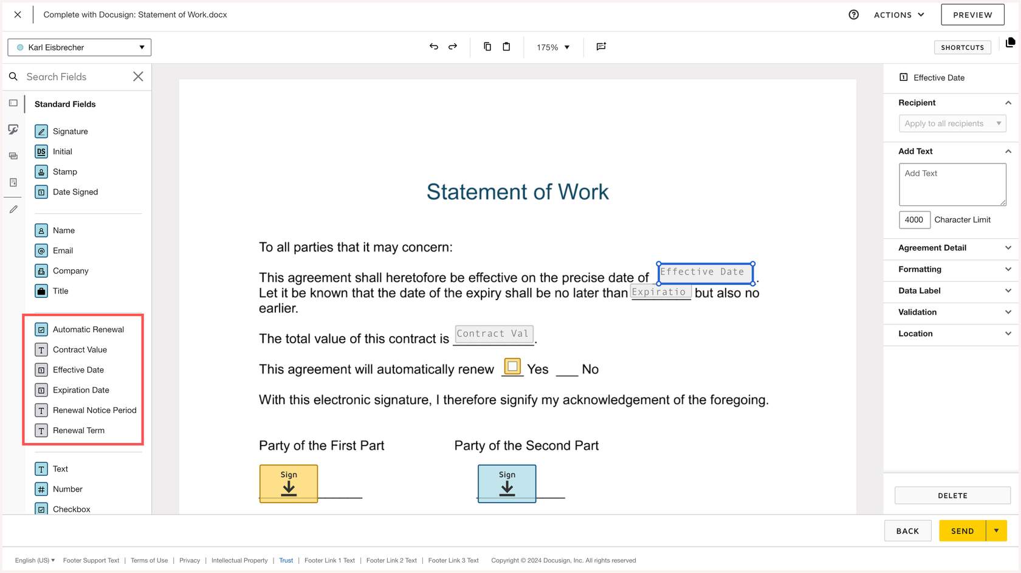Click the blue Sign field for second party
This screenshot has width=1021, height=573.
(x=506, y=483)
